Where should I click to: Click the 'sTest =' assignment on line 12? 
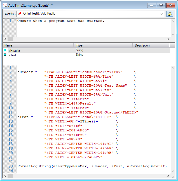click(x=25, y=117)
